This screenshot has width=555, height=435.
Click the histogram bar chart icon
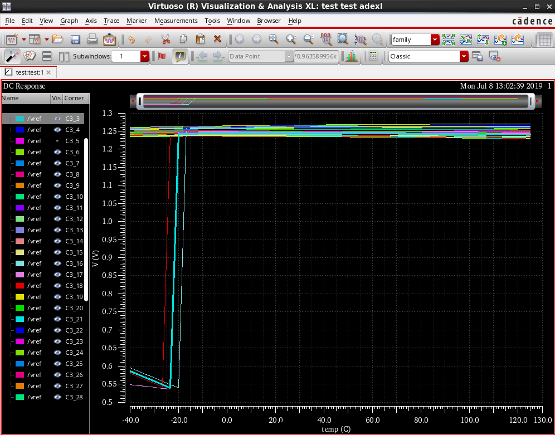tap(351, 56)
